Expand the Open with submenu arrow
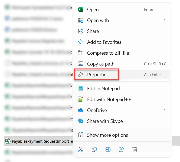This screenshot has width=180, height=162. pyautogui.click(x=164, y=20)
